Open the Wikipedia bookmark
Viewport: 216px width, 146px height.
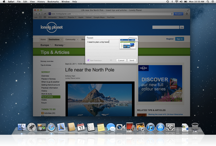click(52, 17)
